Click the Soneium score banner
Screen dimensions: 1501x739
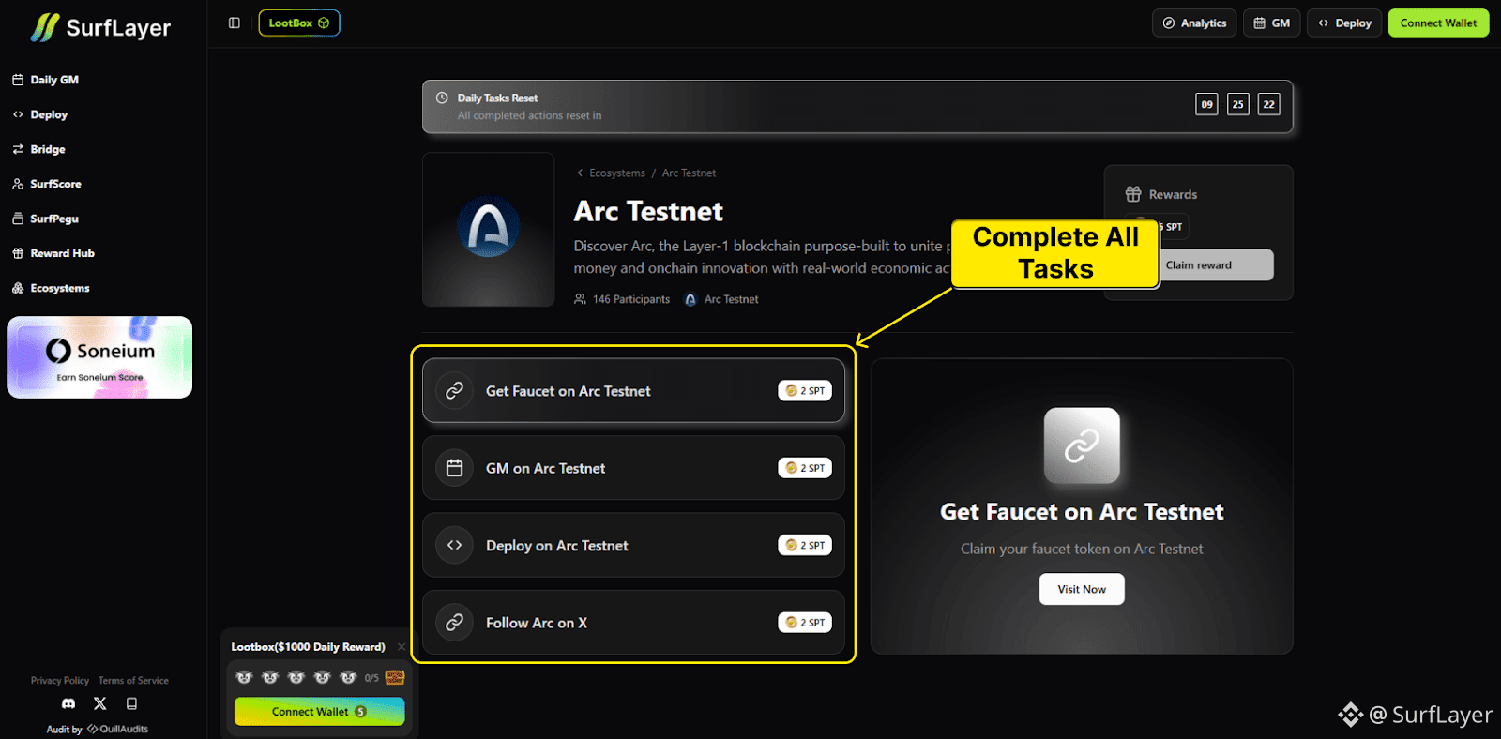click(99, 357)
